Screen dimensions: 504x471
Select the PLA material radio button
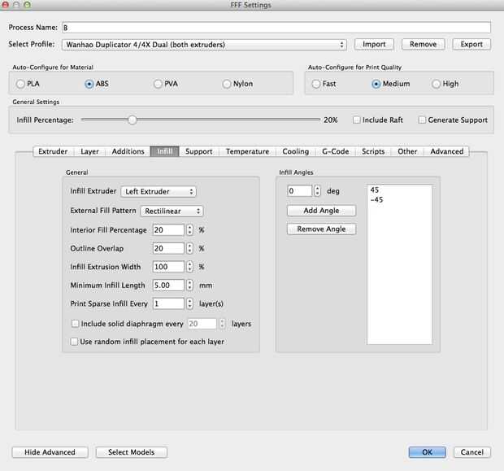coord(20,84)
